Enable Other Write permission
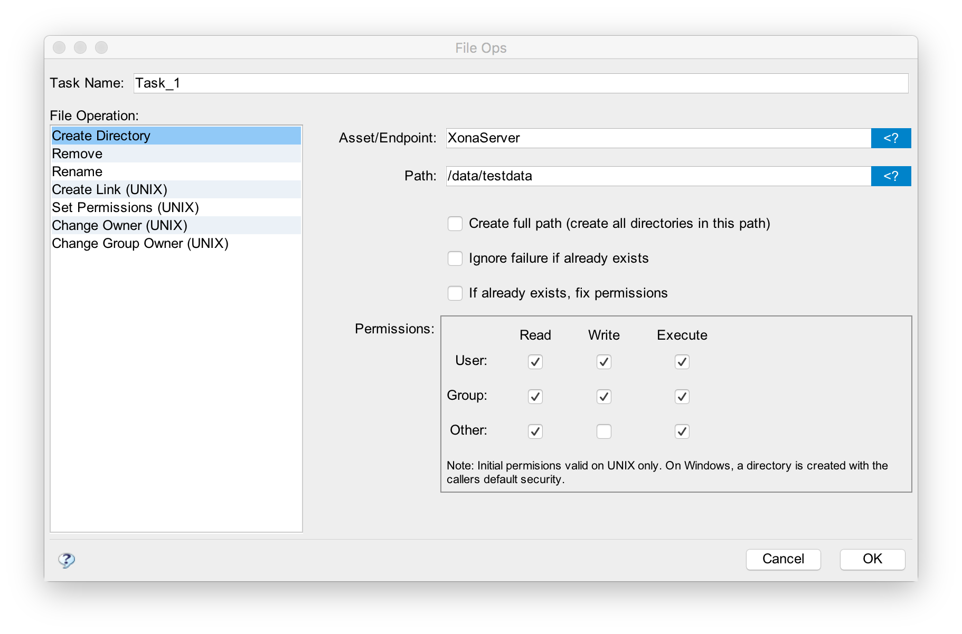Screen dimensions: 962x634 tap(603, 431)
